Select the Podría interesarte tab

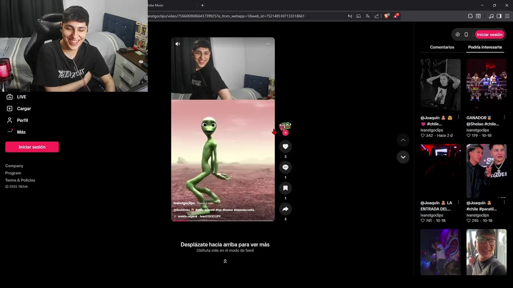pyautogui.click(x=485, y=47)
